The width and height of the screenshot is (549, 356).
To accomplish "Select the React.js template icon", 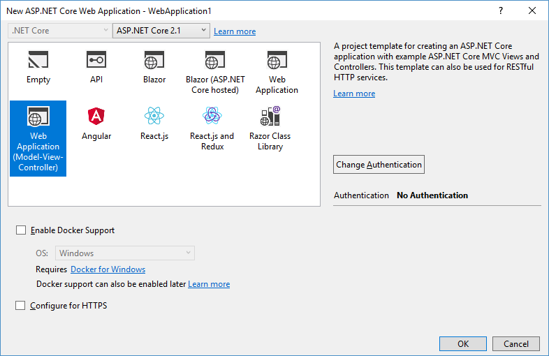I will (x=154, y=115).
